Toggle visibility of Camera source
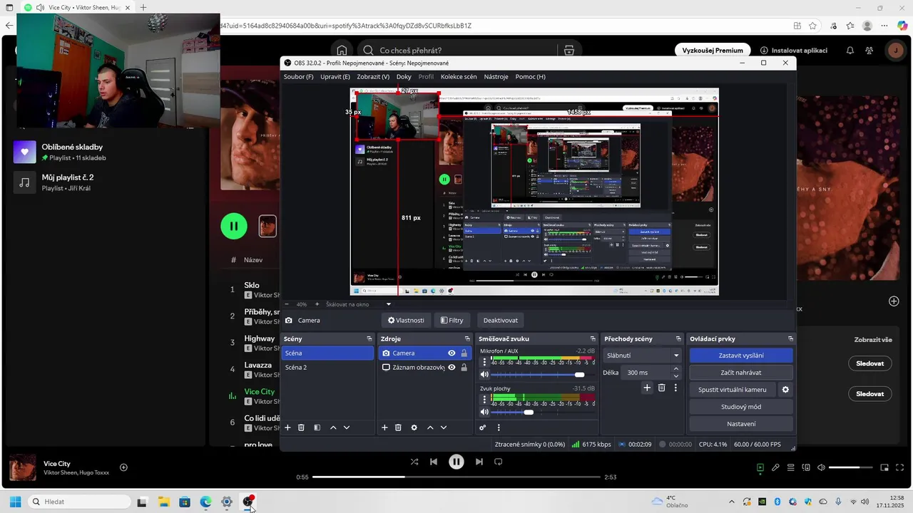The height and width of the screenshot is (513, 913). pyautogui.click(x=452, y=353)
